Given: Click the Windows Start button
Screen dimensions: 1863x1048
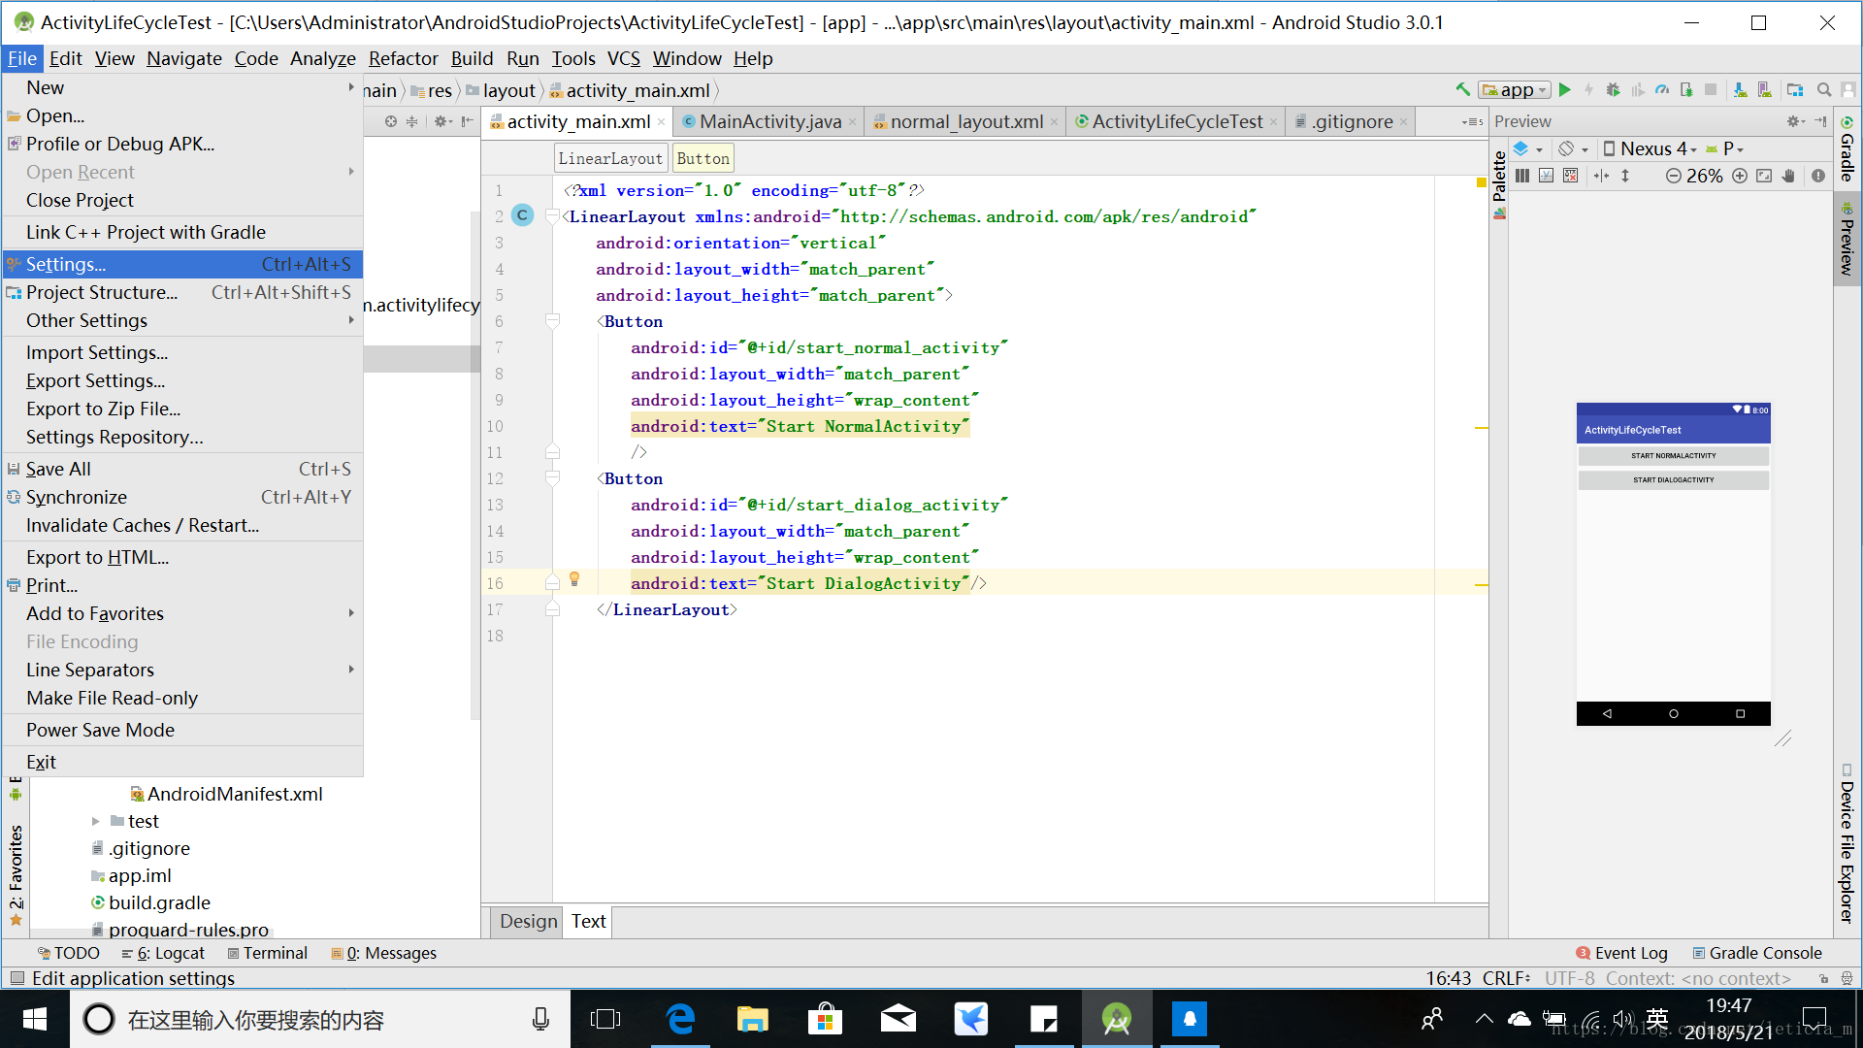Looking at the screenshot, I should coord(35,1019).
